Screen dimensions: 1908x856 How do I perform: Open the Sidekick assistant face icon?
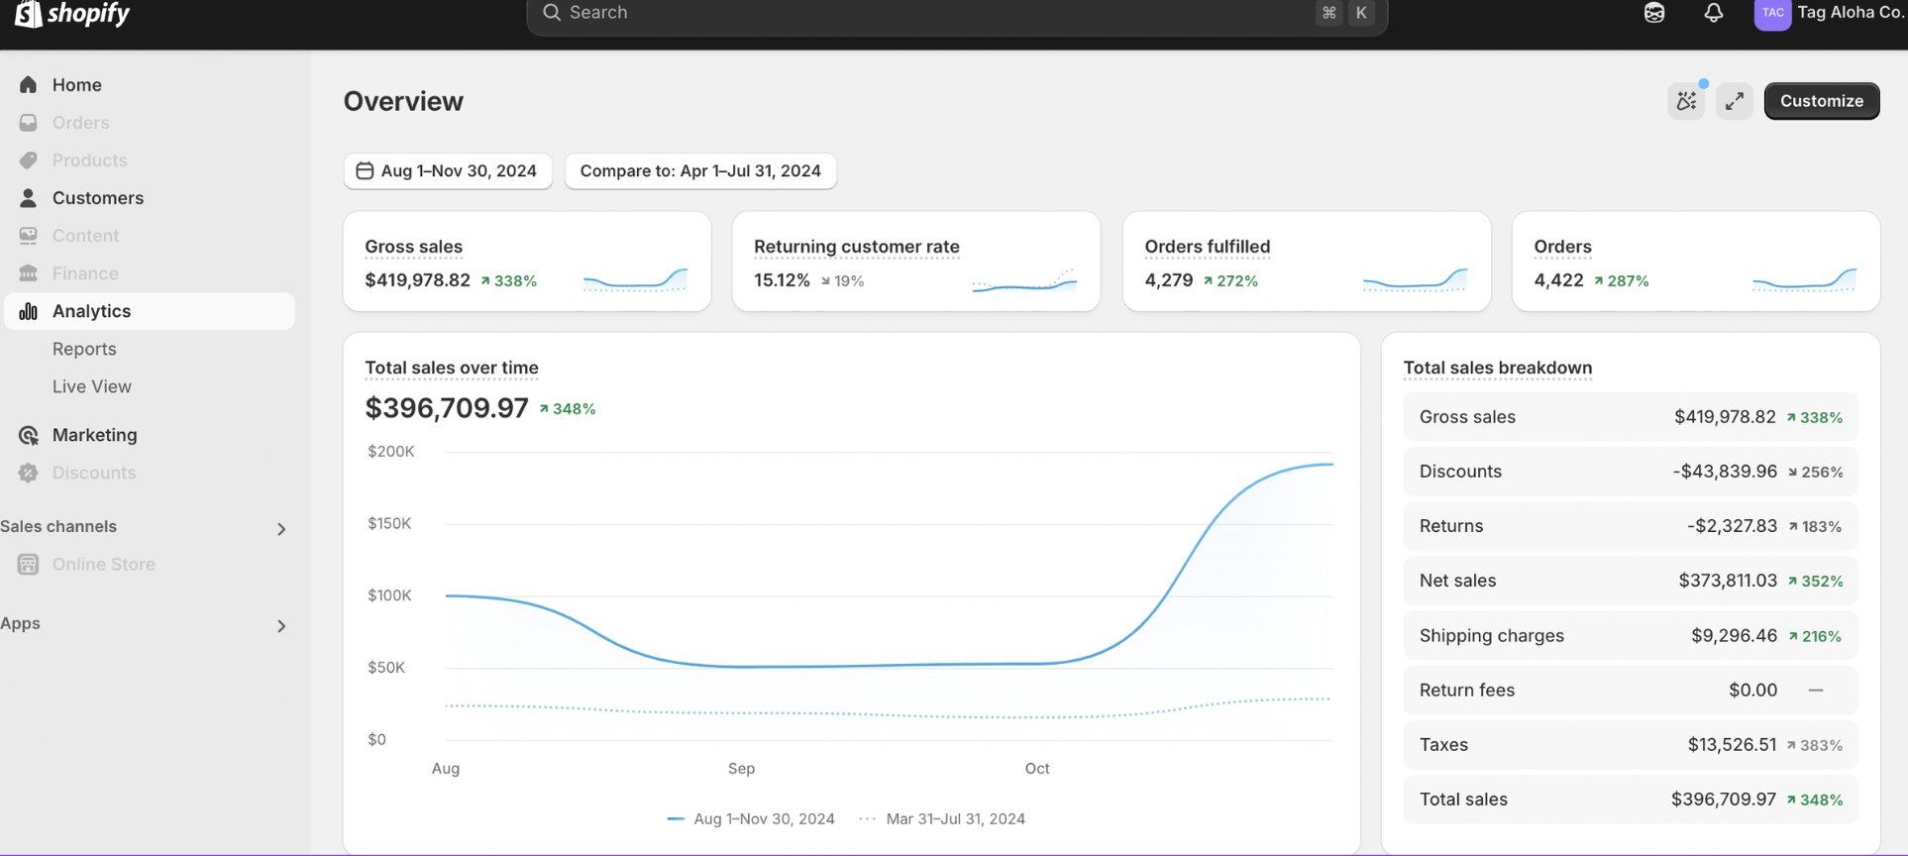click(x=1654, y=13)
